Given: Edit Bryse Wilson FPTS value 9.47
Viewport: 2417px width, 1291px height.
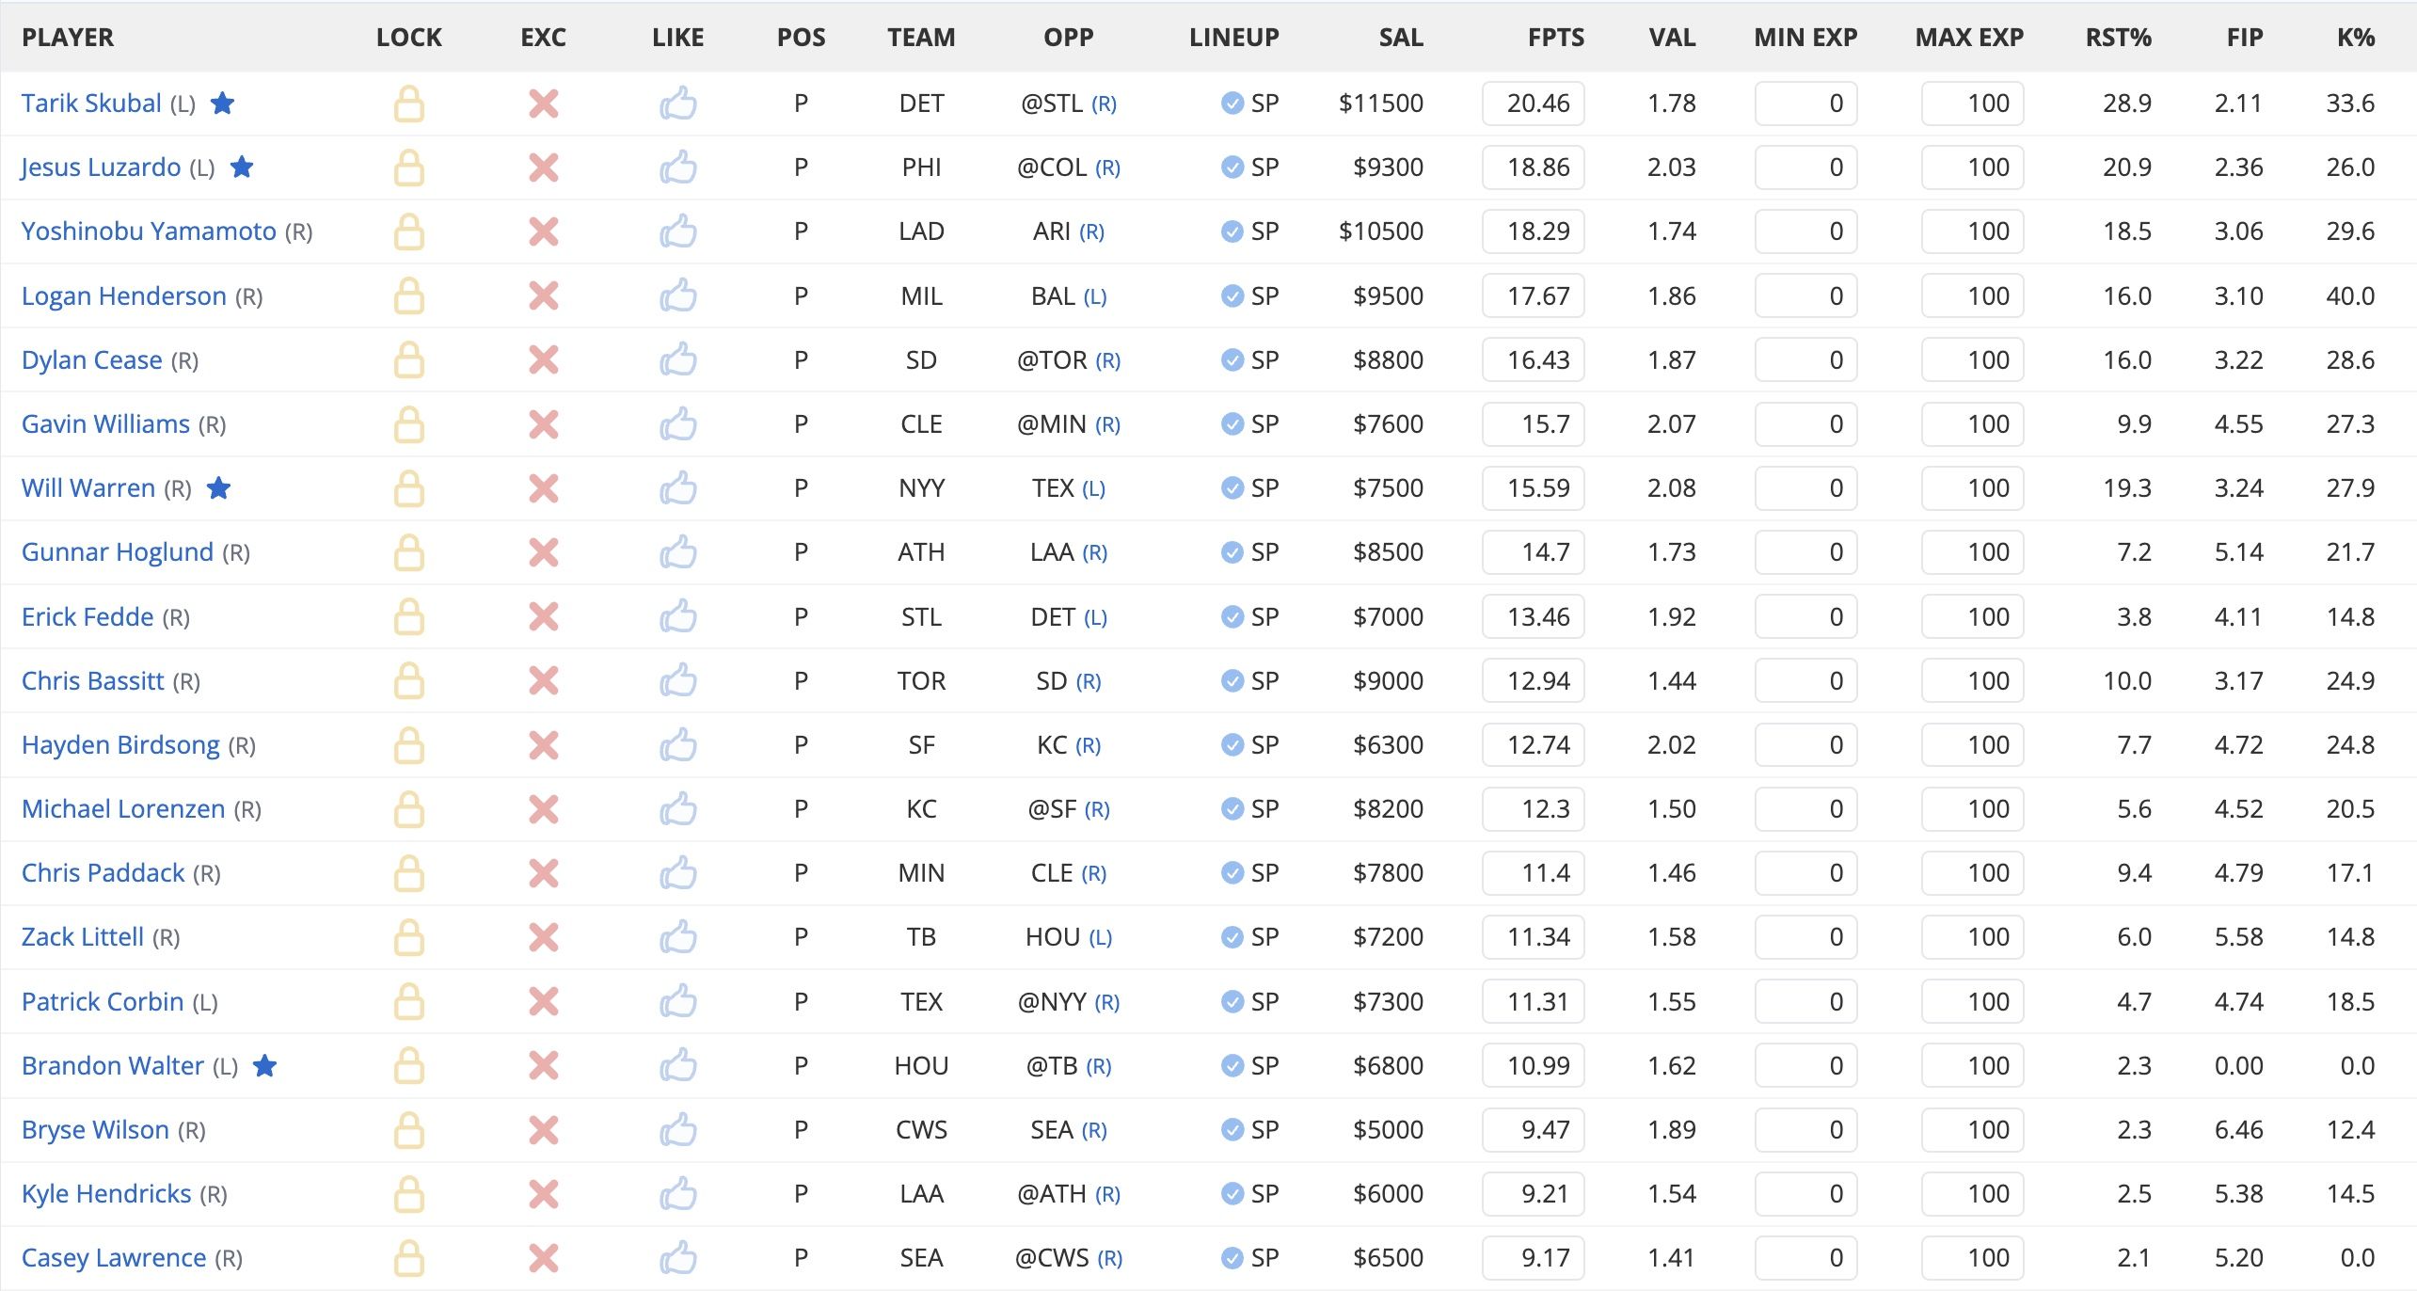Looking at the screenshot, I should (x=1533, y=1130).
